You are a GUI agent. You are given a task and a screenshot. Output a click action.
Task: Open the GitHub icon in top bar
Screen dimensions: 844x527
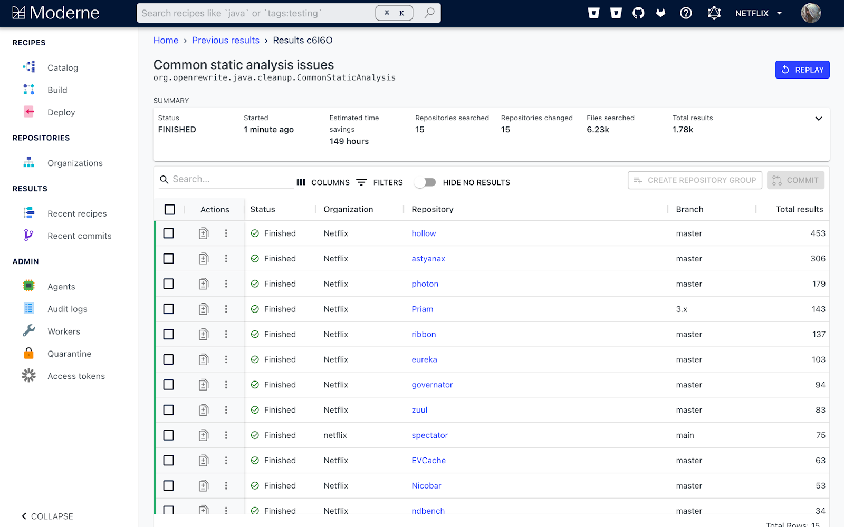pyautogui.click(x=638, y=13)
